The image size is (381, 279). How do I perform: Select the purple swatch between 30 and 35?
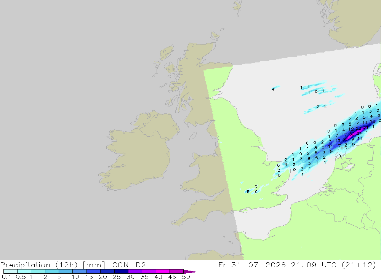coord(135,271)
